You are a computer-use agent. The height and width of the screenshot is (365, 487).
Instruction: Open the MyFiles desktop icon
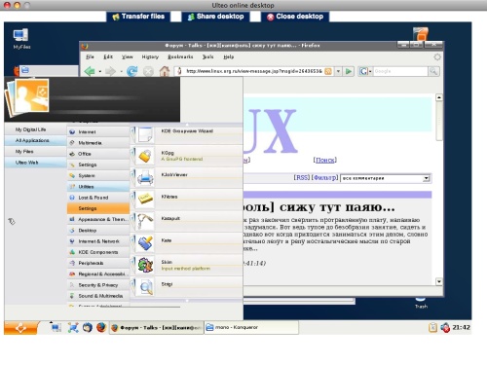point(21,39)
